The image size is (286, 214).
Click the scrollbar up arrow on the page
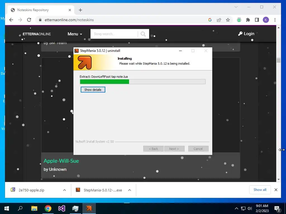(278, 28)
